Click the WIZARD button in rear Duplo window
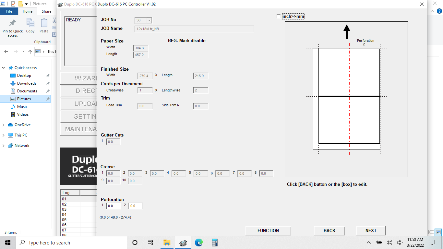Viewport: 443px width, 249px height. 78,78
